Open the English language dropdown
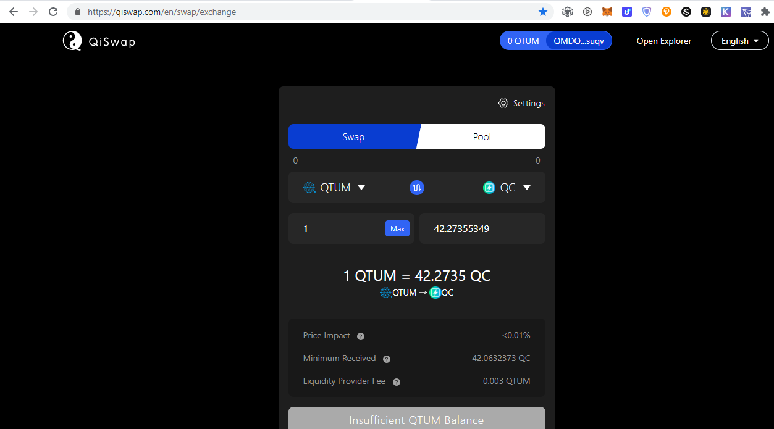The width and height of the screenshot is (774, 429). (740, 41)
